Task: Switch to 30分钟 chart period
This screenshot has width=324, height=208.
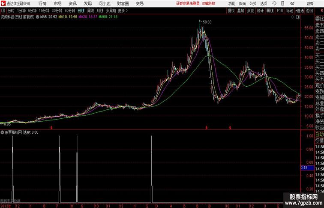Action: [x=57, y=11]
